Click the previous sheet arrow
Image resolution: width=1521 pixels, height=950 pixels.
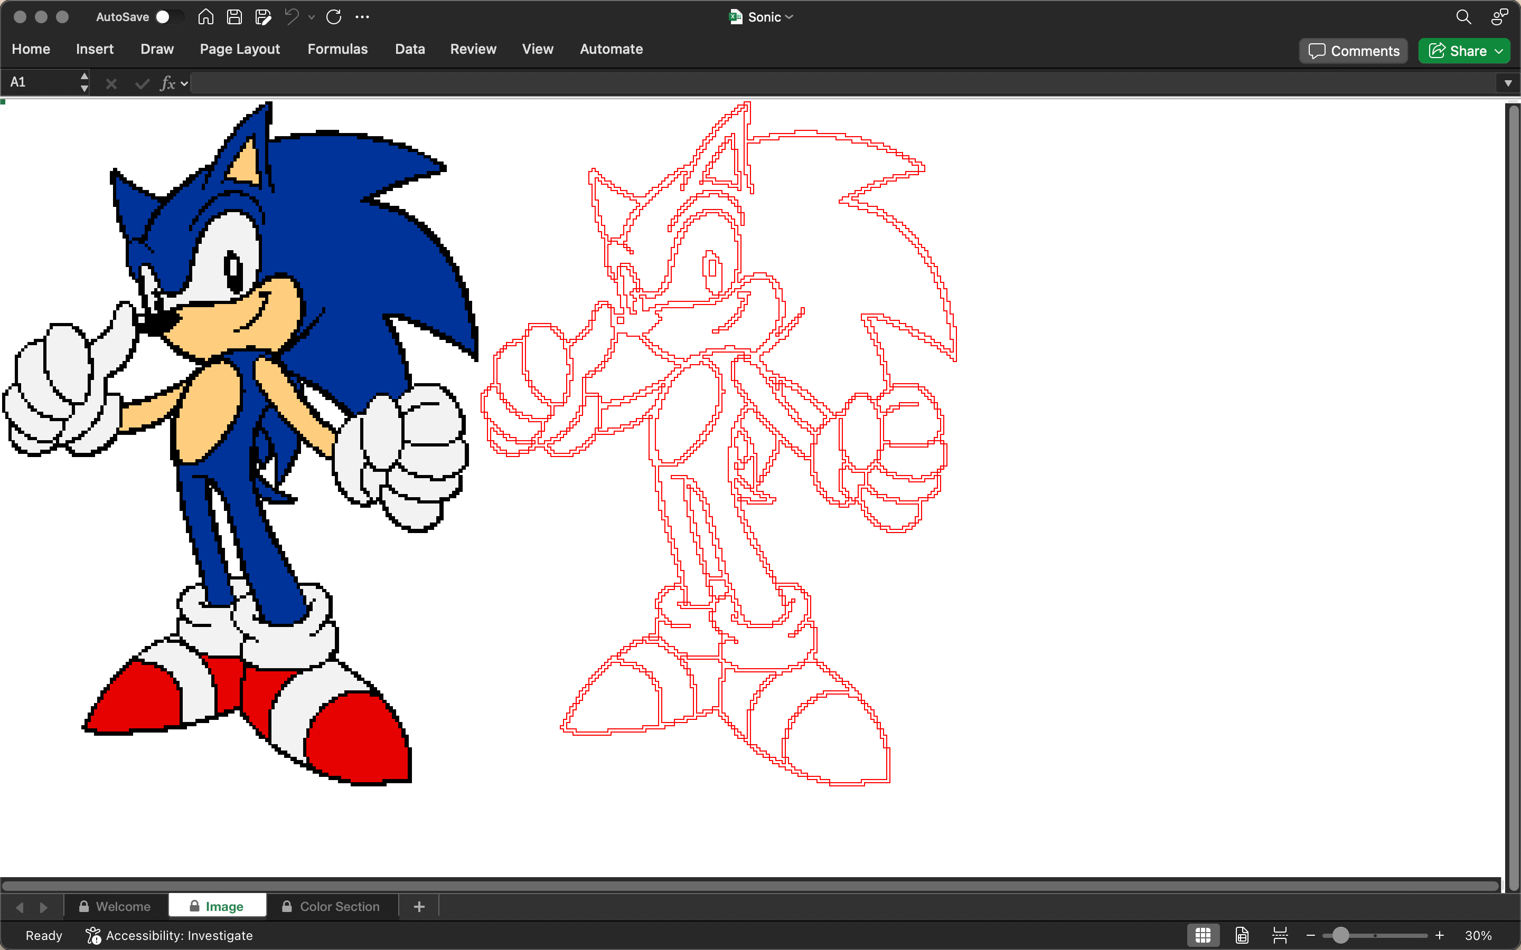tap(20, 907)
